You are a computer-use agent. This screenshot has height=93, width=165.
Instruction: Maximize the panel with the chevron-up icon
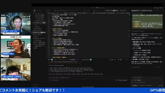(125, 60)
